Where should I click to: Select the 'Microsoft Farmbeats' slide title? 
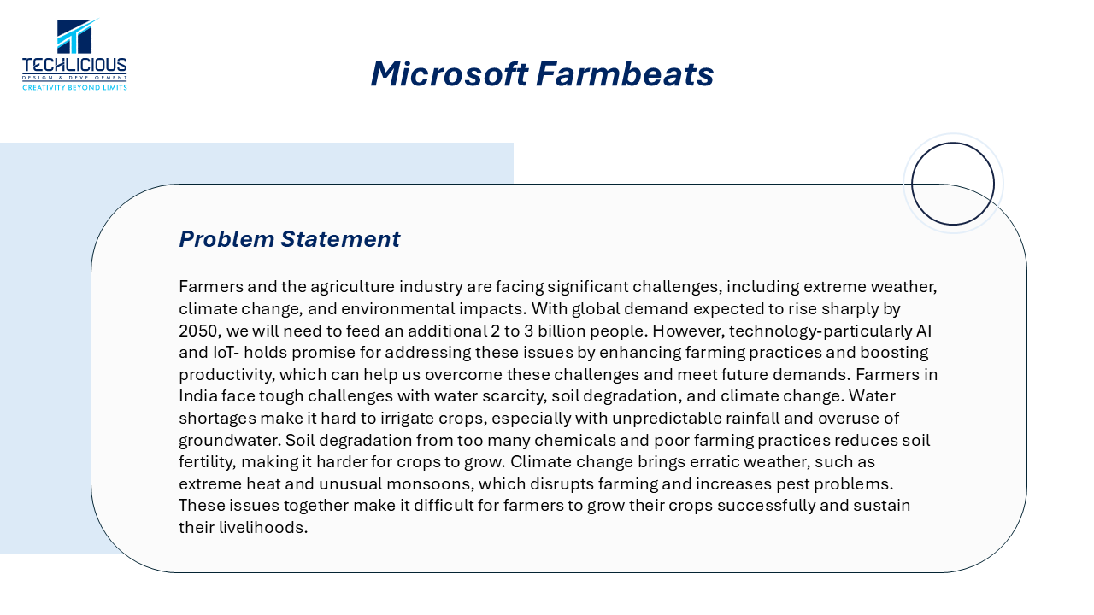[542, 73]
